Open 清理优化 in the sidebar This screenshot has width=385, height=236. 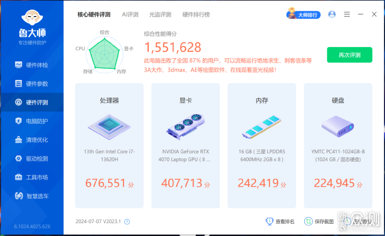(32, 140)
